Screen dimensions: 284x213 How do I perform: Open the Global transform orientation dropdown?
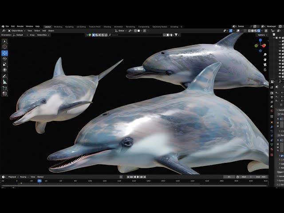(x=121, y=31)
